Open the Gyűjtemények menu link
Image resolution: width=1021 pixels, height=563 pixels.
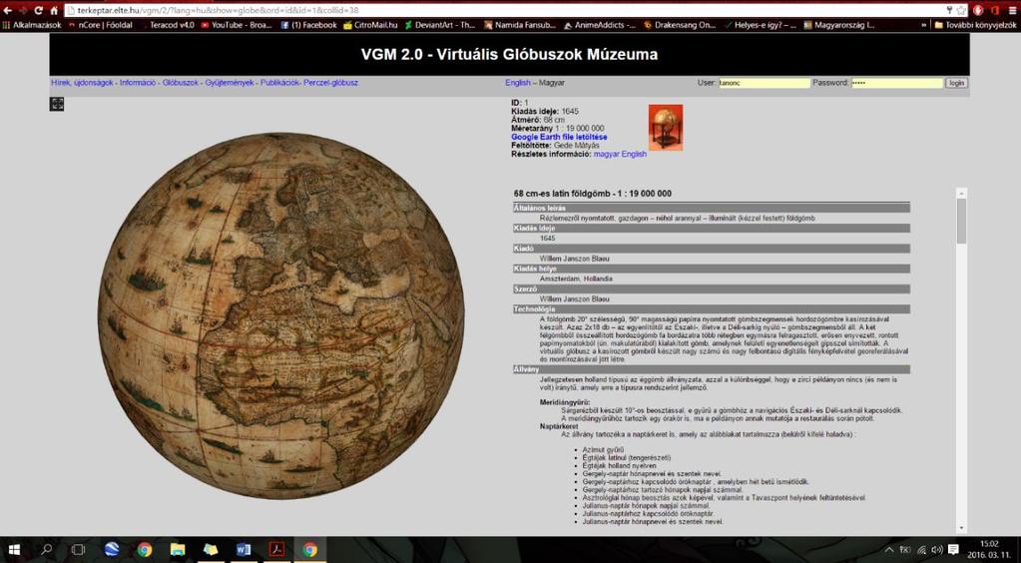230,83
